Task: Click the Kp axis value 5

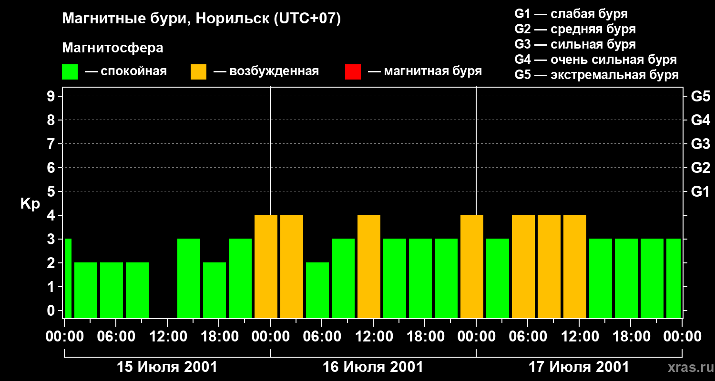Action: pos(51,191)
